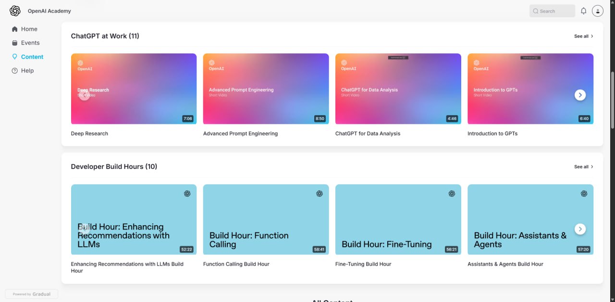Open the Events menu item

coord(30,43)
